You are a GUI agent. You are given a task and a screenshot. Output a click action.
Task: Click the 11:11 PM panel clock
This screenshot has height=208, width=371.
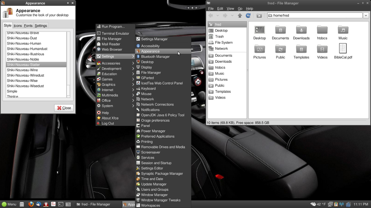pos(361,204)
